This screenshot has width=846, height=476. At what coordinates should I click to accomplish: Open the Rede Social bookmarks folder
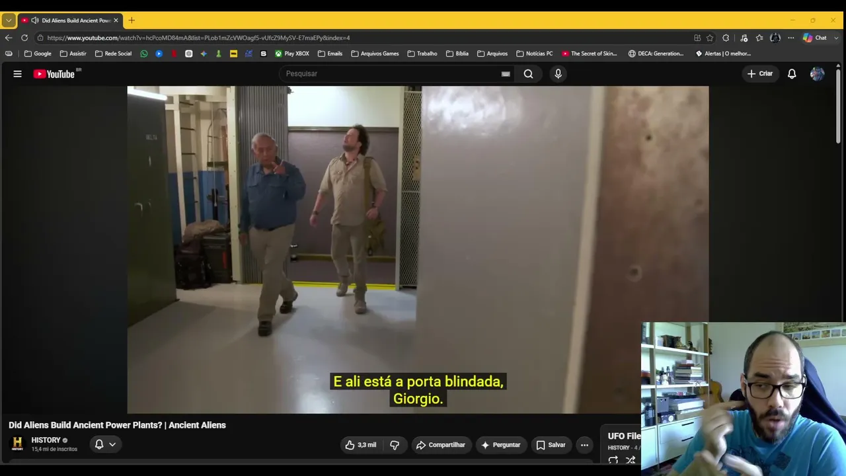(x=113, y=54)
